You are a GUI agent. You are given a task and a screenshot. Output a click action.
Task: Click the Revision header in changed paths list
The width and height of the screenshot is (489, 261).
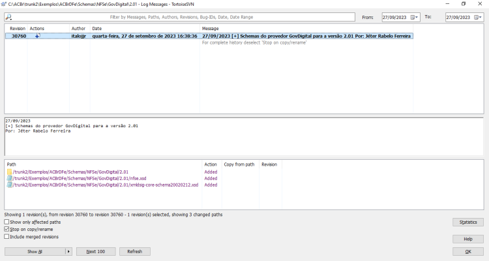(271, 164)
